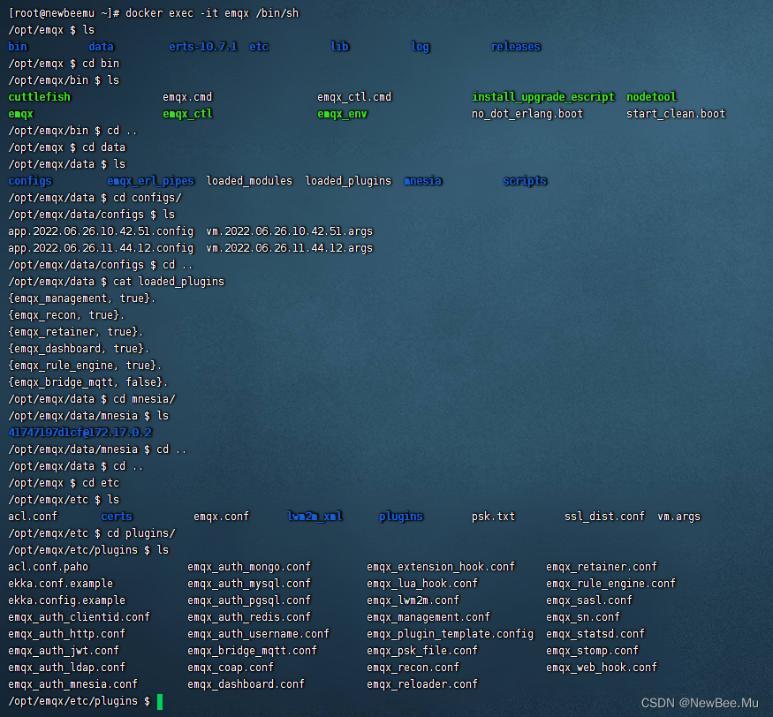Click the emqx_erl_pipes directory name
773x717 pixels.
(x=150, y=181)
